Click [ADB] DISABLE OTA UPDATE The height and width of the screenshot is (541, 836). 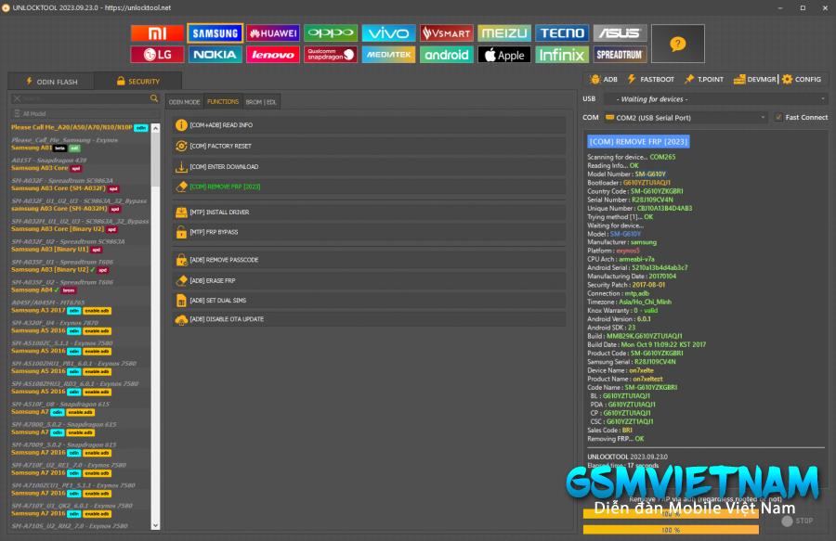pyautogui.click(x=369, y=319)
